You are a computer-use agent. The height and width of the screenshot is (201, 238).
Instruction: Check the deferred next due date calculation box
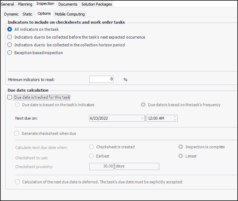coord(18,182)
